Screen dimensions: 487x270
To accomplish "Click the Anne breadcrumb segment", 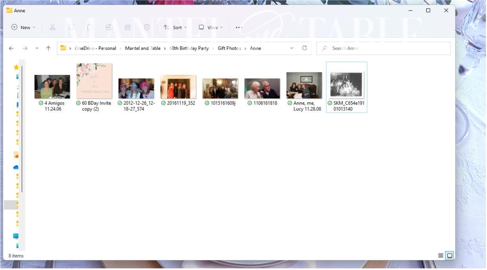I will pos(256,48).
